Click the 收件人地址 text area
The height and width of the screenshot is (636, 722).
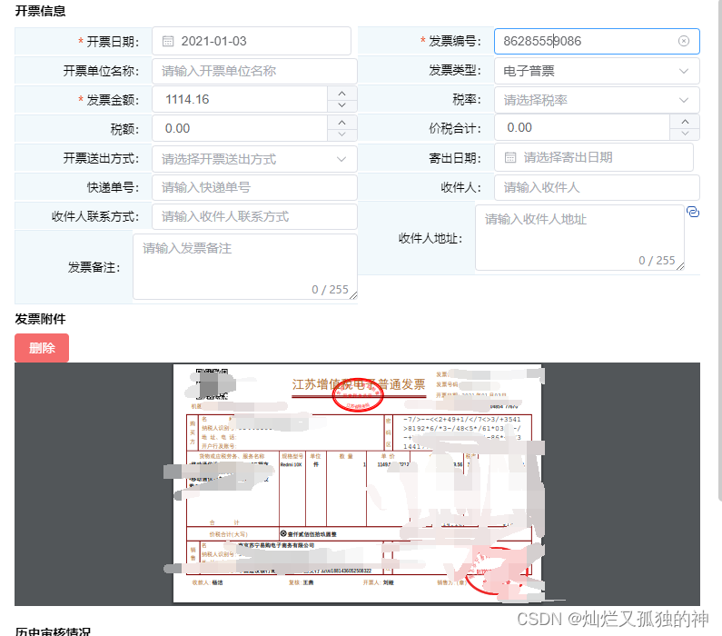(x=579, y=238)
